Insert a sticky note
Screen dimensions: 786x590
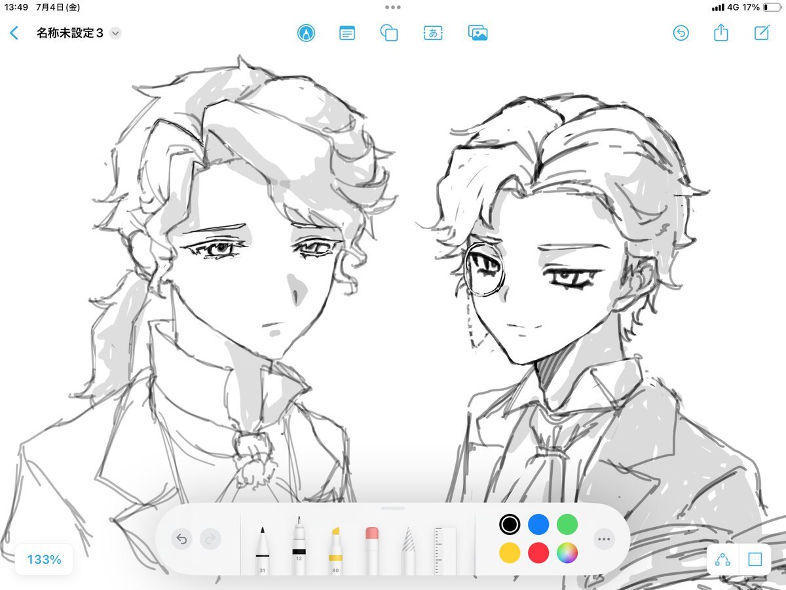point(347,33)
